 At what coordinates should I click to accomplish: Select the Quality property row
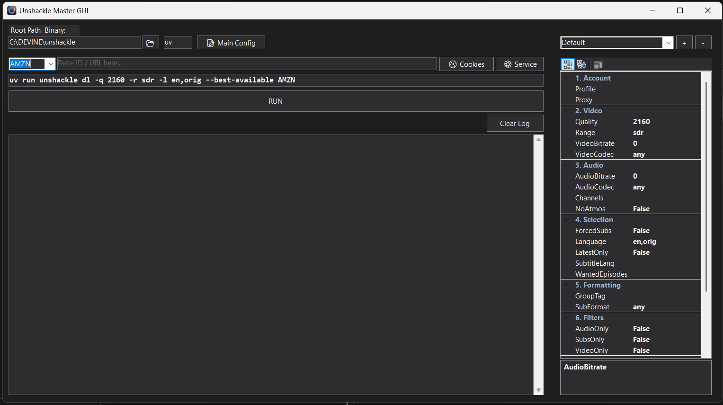pos(586,122)
